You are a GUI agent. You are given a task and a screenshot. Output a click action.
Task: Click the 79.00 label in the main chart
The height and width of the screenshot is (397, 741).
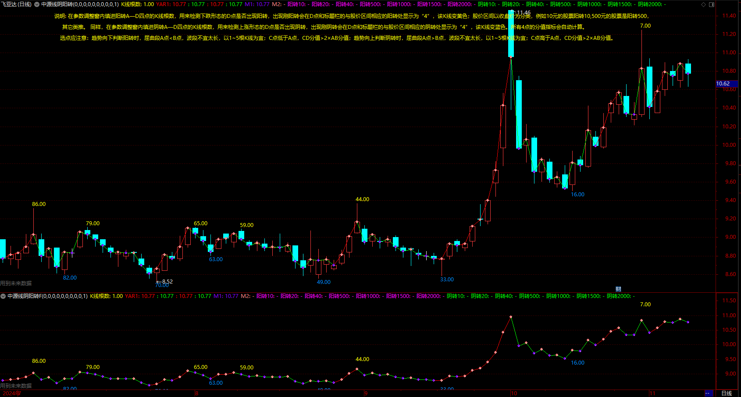93,223
